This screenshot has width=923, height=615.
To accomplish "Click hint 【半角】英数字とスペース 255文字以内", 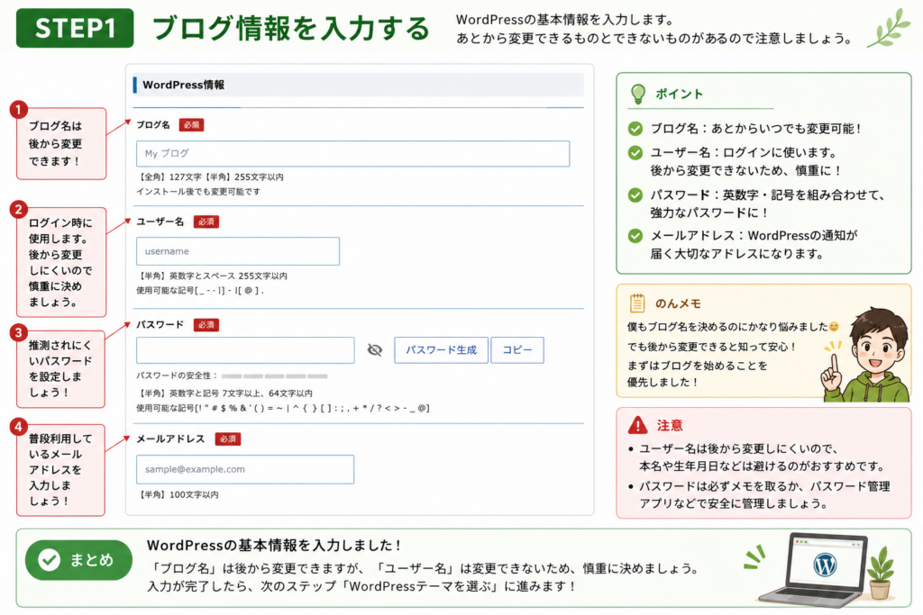I will [212, 276].
